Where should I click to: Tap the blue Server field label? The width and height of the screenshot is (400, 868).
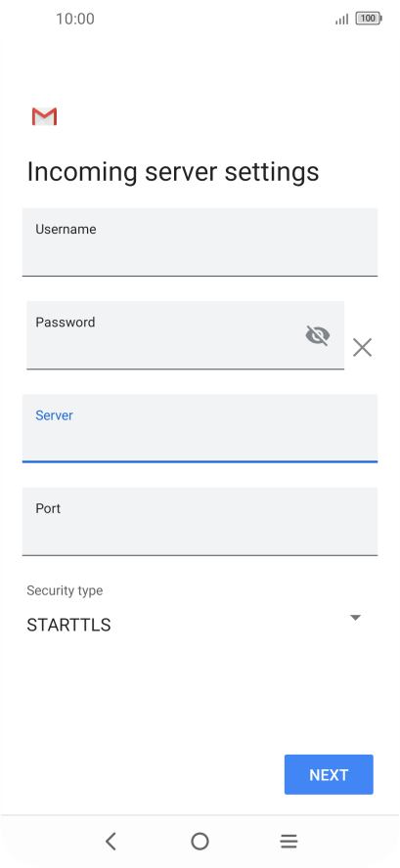coord(55,415)
